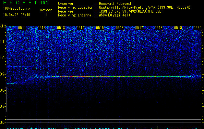The image size is (204, 129).
Task: Click the kHz axis unit label
Action: [x=3, y=26]
